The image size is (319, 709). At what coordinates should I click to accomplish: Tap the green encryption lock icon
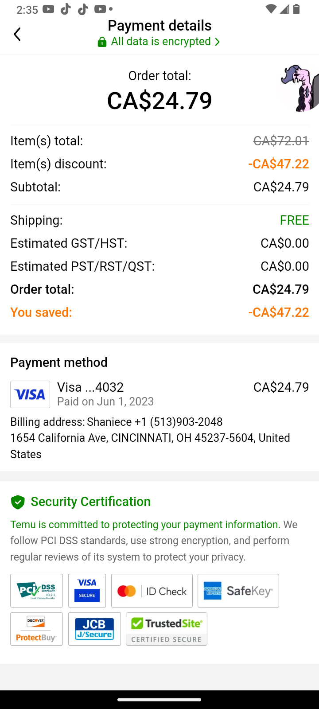tap(102, 42)
